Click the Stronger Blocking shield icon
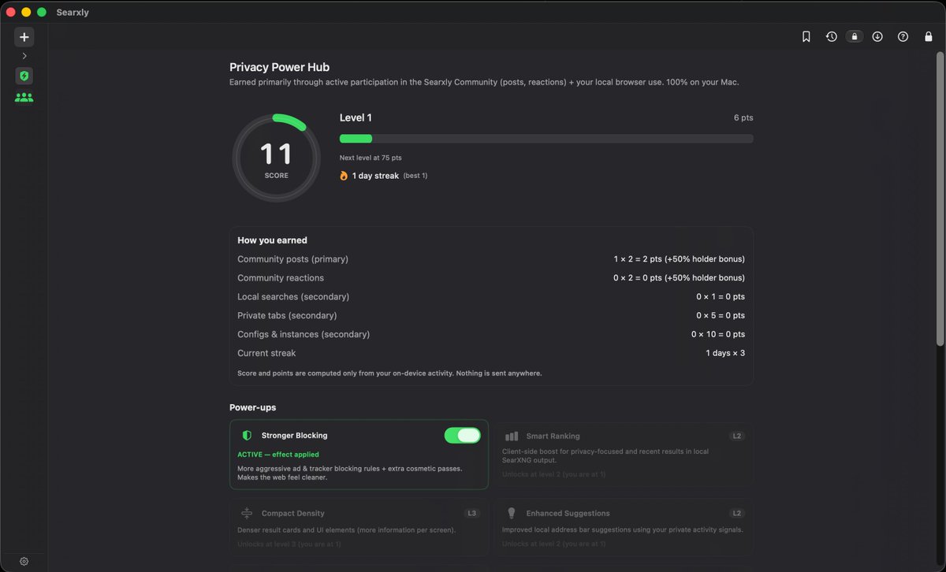The image size is (946, 572). click(x=247, y=436)
